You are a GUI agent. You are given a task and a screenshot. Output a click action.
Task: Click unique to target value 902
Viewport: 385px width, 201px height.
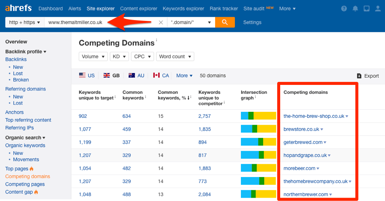pyautogui.click(x=83, y=116)
